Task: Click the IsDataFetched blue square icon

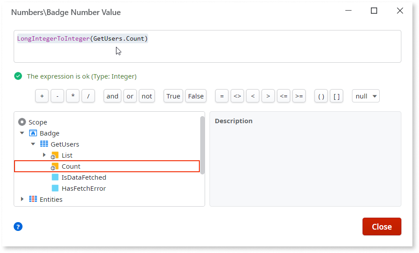Action: (x=55, y=177)
